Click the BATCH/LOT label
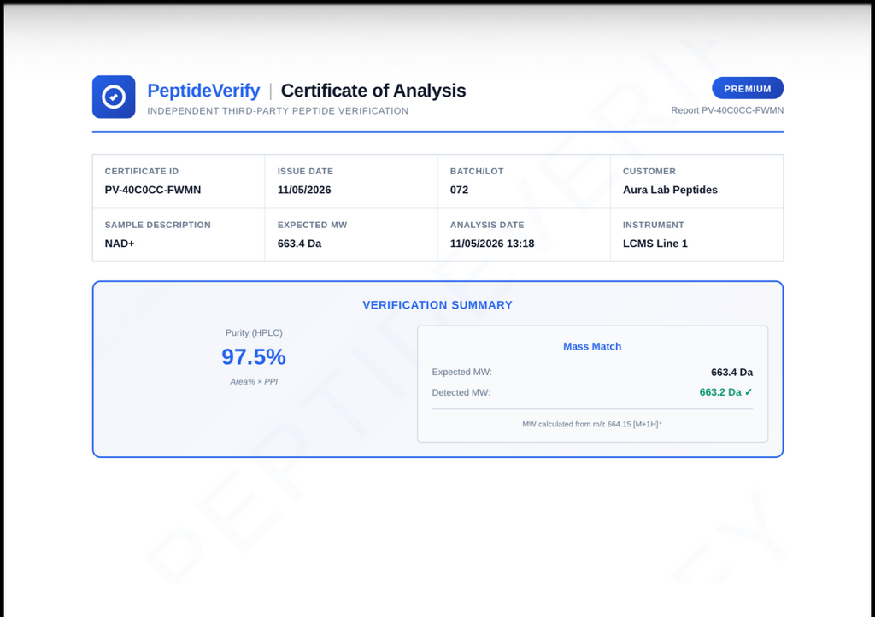875x617 pixels. (x=477, y=171)
